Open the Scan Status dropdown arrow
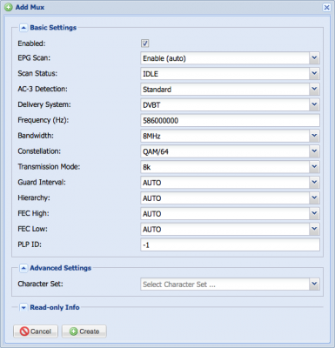The image size is (335, 348). 314,74
